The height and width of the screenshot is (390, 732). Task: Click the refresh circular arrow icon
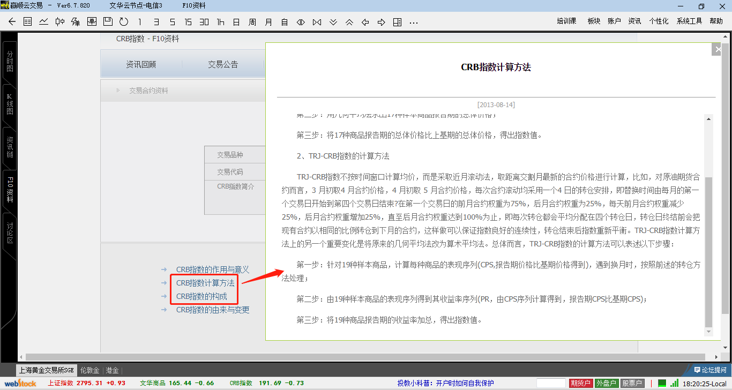point(124,22)
